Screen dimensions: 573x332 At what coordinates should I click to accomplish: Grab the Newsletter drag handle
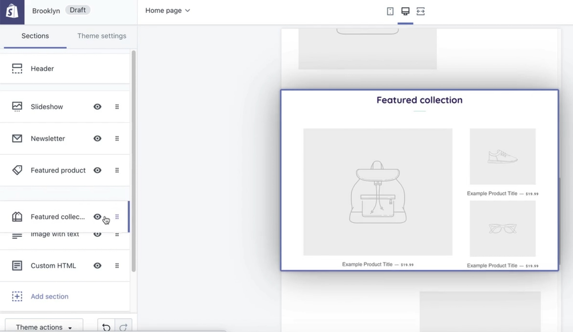117,138
